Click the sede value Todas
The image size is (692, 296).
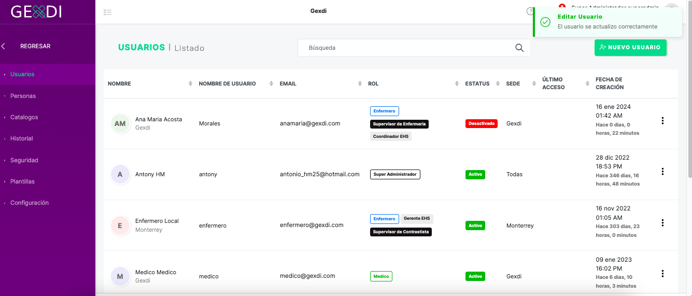point(514,174)
